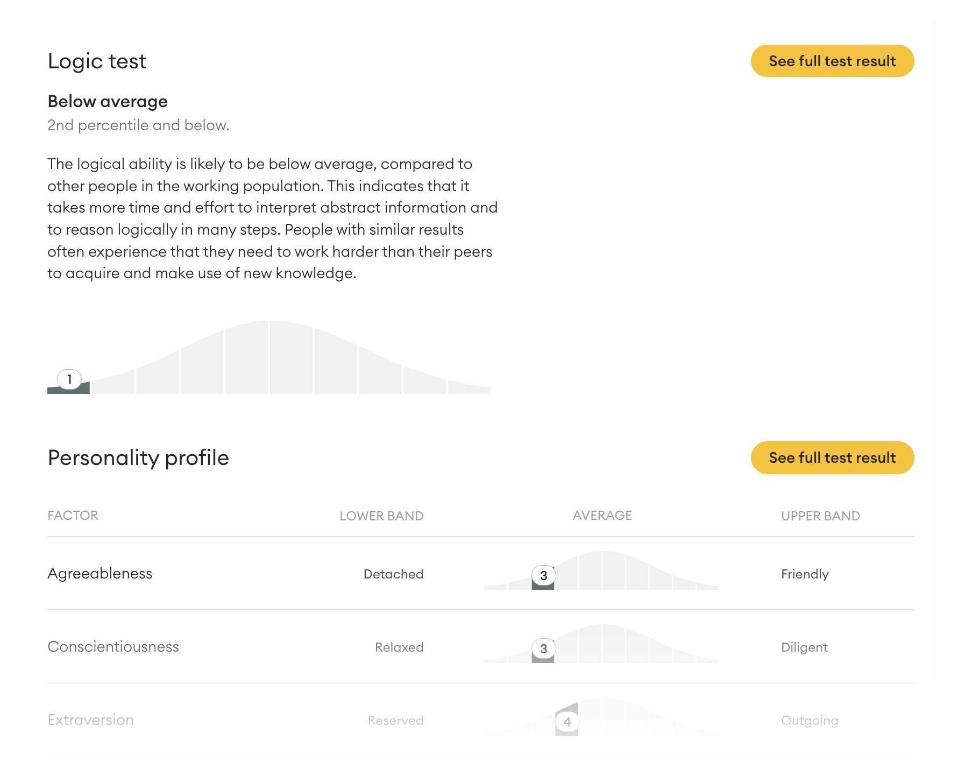Click the FACTOR column header
This screenshot has height=776, width=965.
point(73,516)
